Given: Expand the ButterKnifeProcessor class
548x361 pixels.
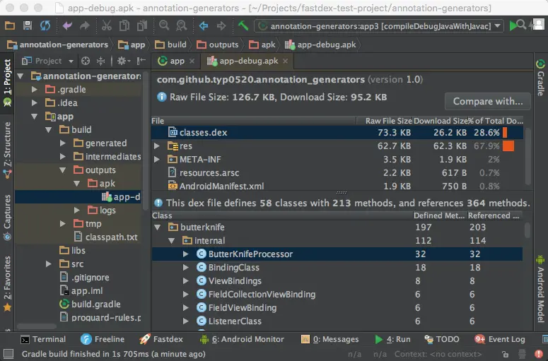Looking at the screenshot, I should coord(186,254).
